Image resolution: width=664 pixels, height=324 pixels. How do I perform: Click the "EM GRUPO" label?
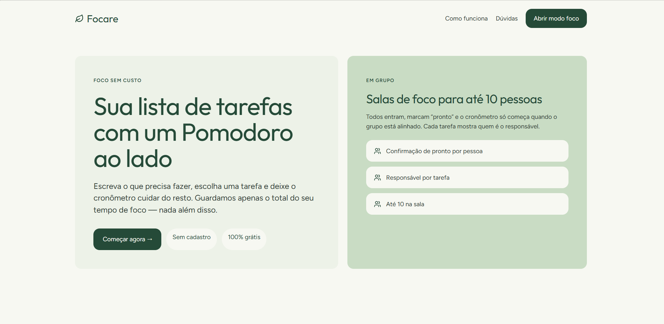[380, 80]
